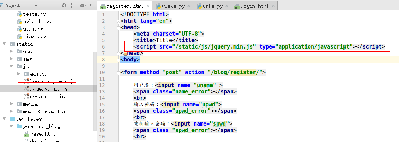Click the <!DOCTYPE html> declaration

pyautogui.click(x=144, y=15)
